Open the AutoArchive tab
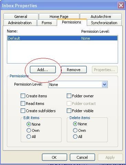126x165 pixels. [101, 17]
